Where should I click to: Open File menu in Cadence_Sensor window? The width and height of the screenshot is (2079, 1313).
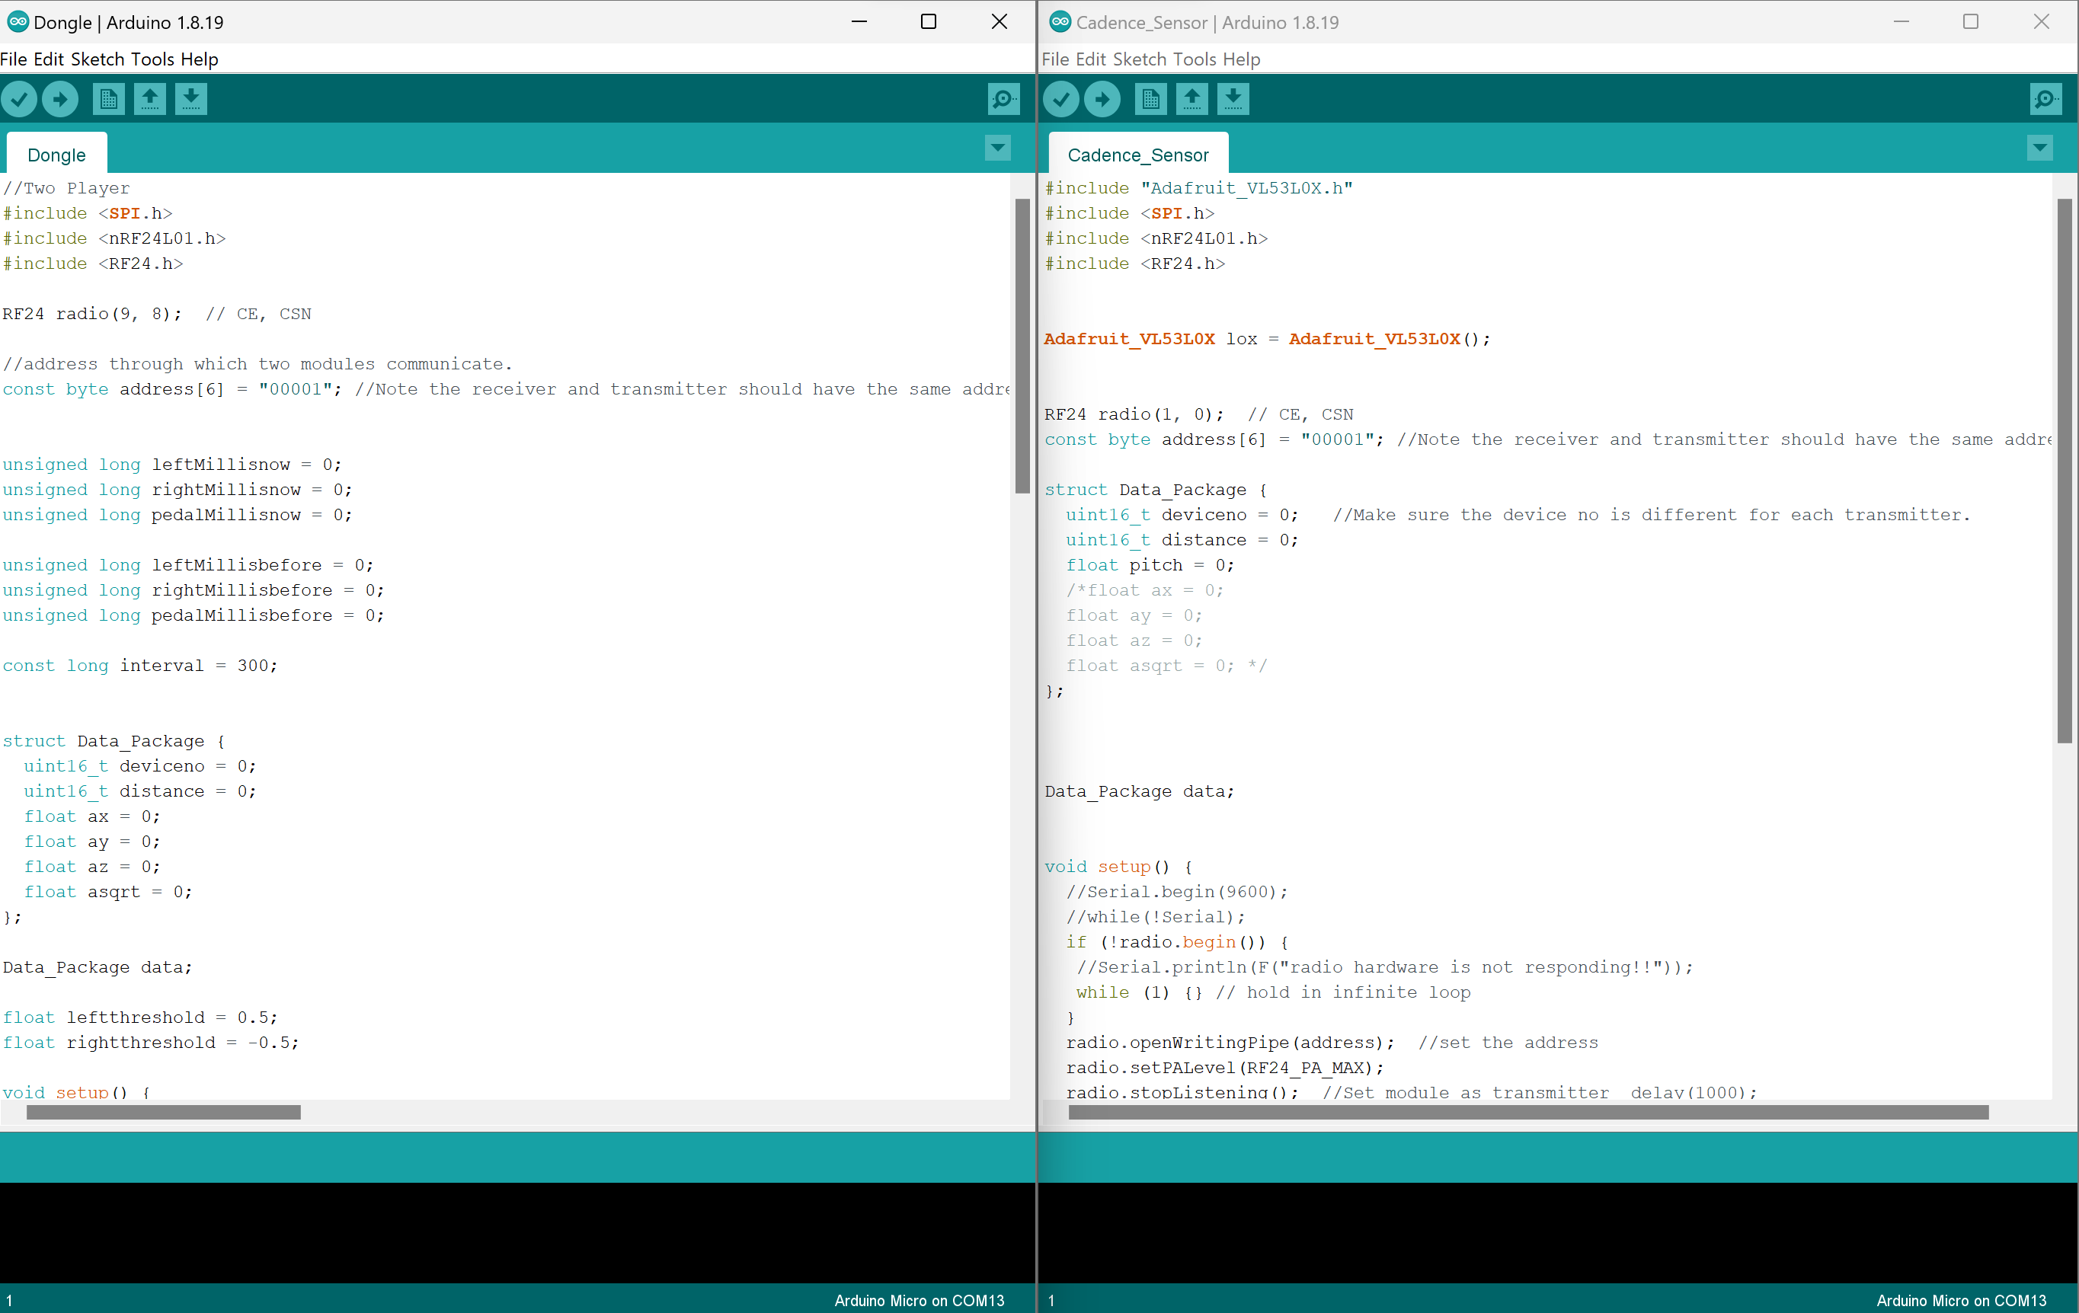coord(1056,59)
